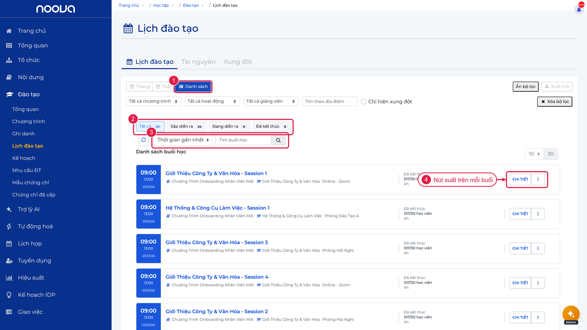
Task: Open the Thời gian gần nhất sort dropdown
Action: click(x=183, y=140)
